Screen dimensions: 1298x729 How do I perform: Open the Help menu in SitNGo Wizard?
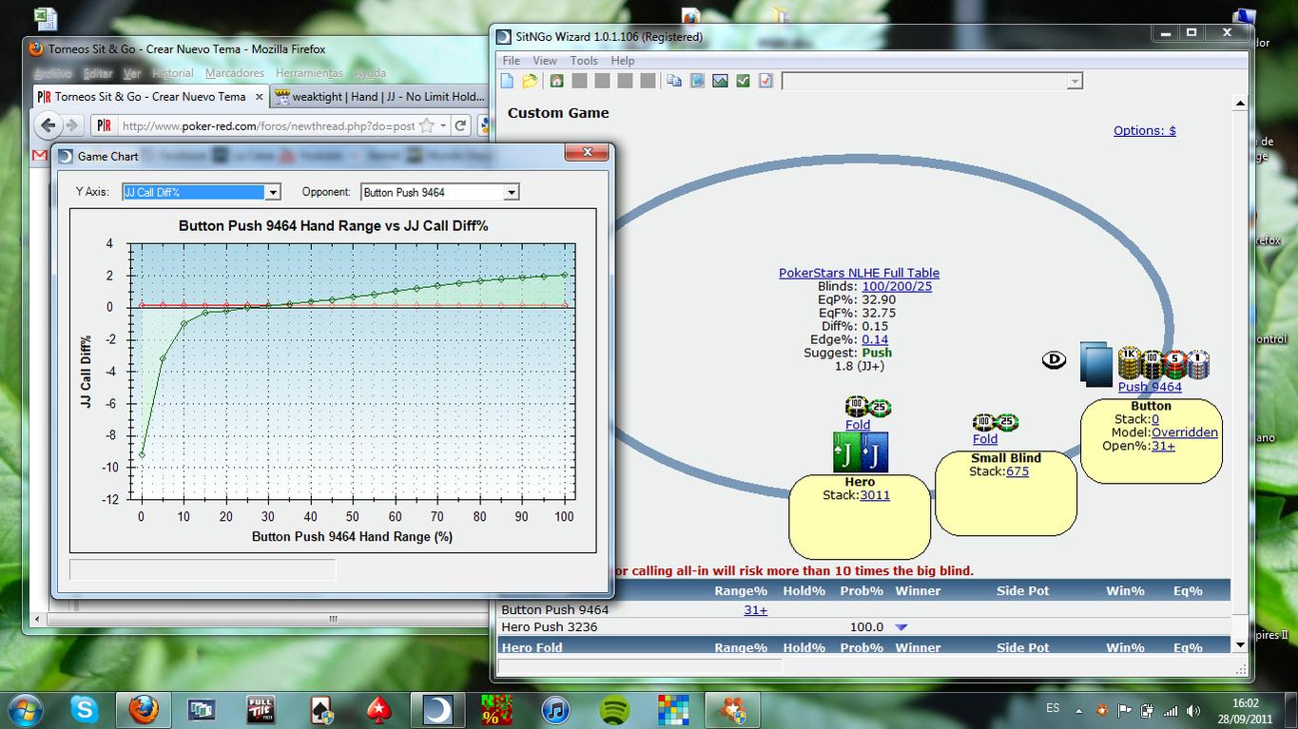pyautogui.click(x=623, y=60)
